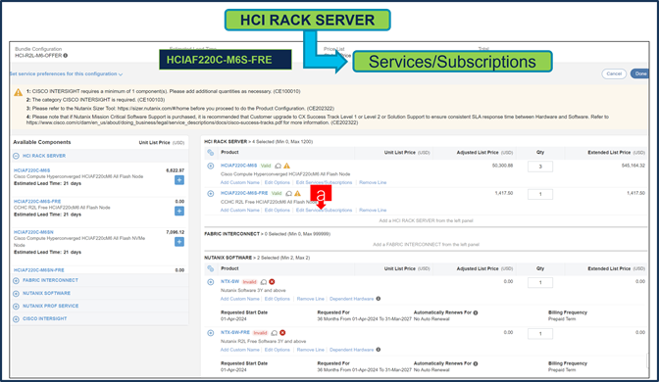Click the Cancel button
Viewport: 659px width, 382px height.
[x=614, y=73]
